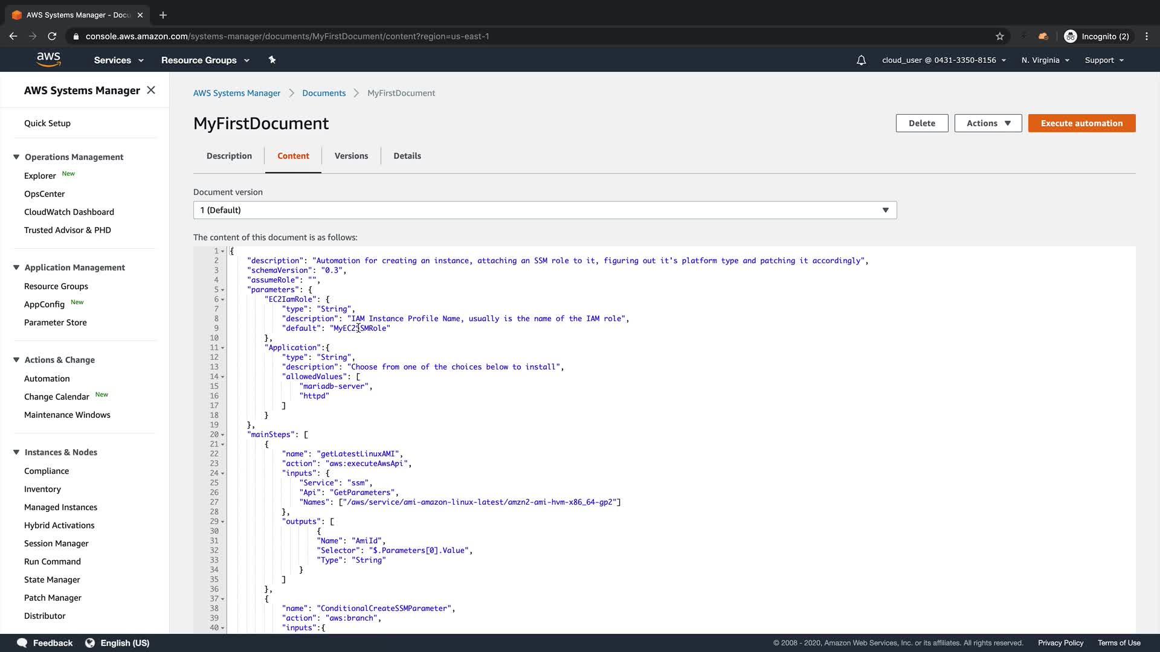Switch to the Versions tab
This screenshot has width=1160, height=652.
coord(351,156)
